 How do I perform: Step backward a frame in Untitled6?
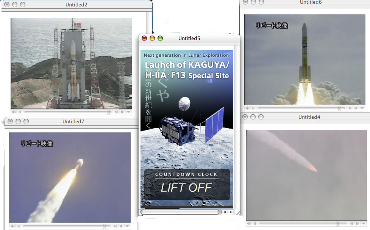(350, 108)
